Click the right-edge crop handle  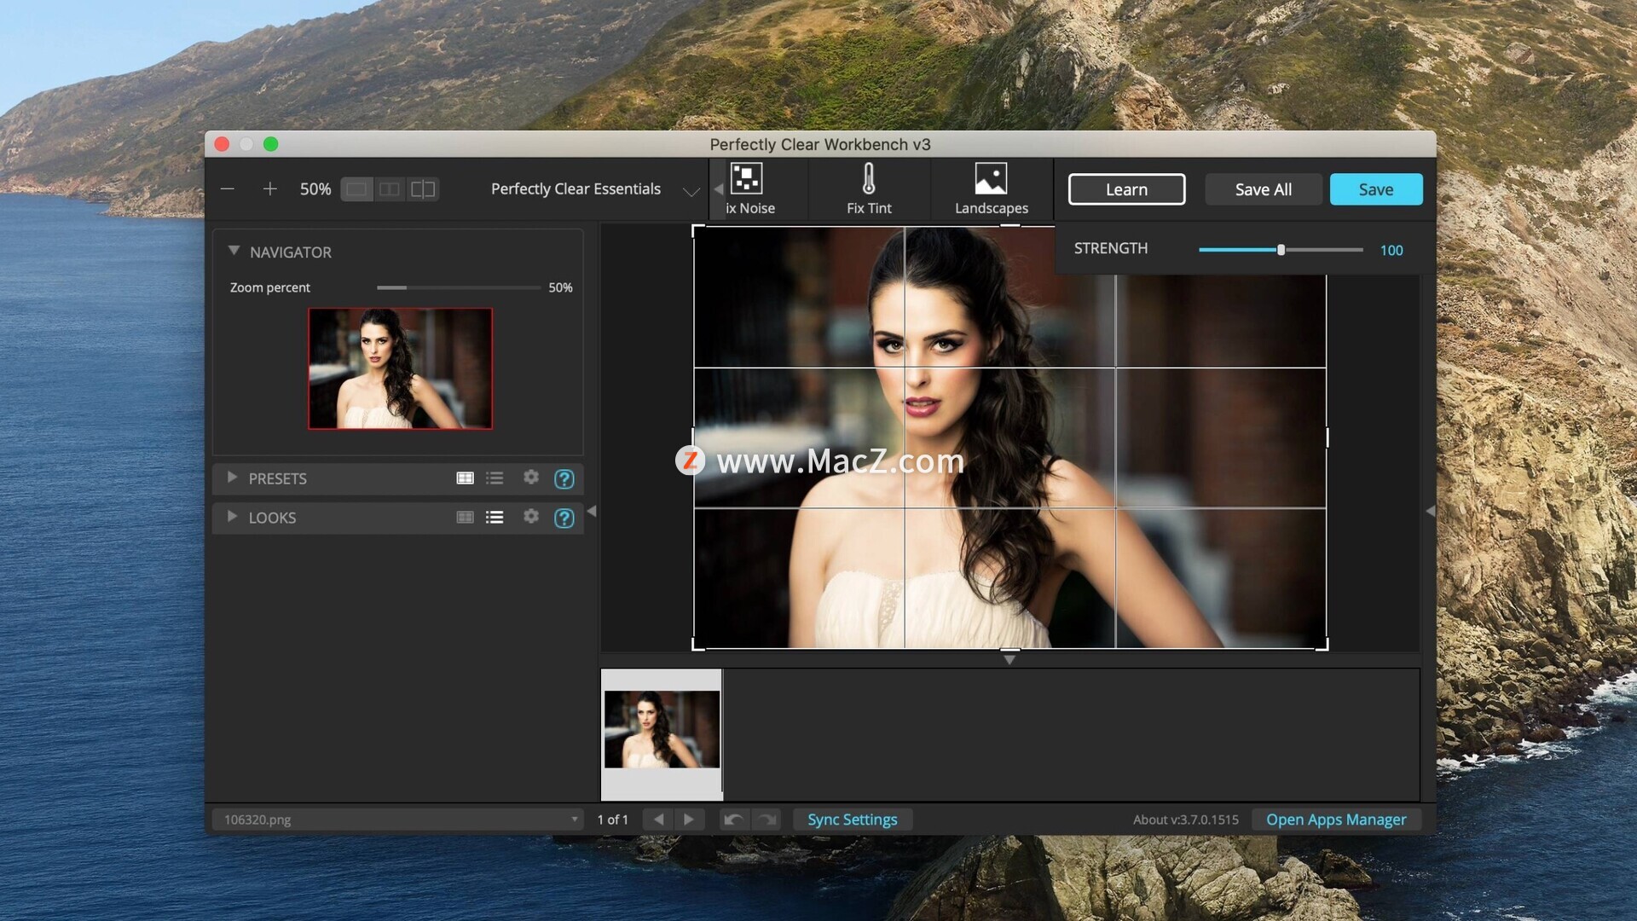[1327, 437]
